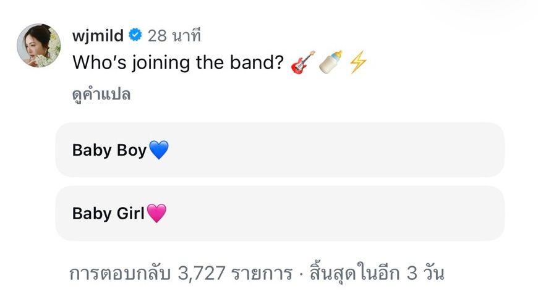Tap ดูคำแปล to see translation
The width and height of the screenshot is (538, 307).
[101, 95]
